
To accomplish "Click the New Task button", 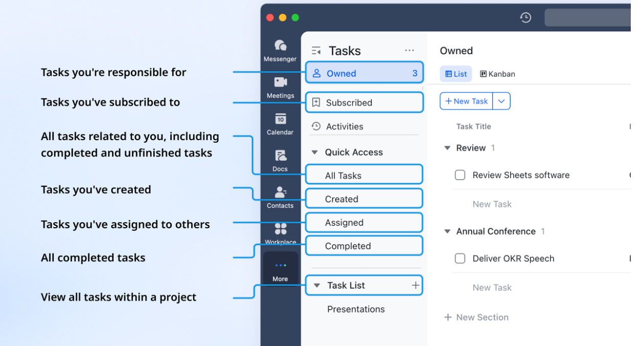I will (x=466, y=101).
